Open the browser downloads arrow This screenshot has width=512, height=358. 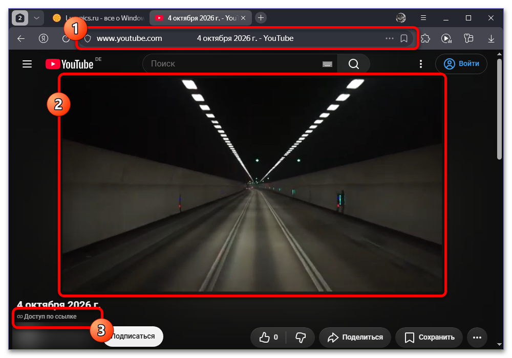tap(491, 38)
